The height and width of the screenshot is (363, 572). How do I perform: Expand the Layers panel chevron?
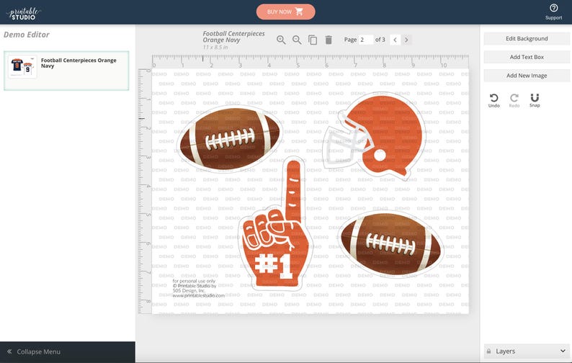pyautogui.click(x=563, y=351)
